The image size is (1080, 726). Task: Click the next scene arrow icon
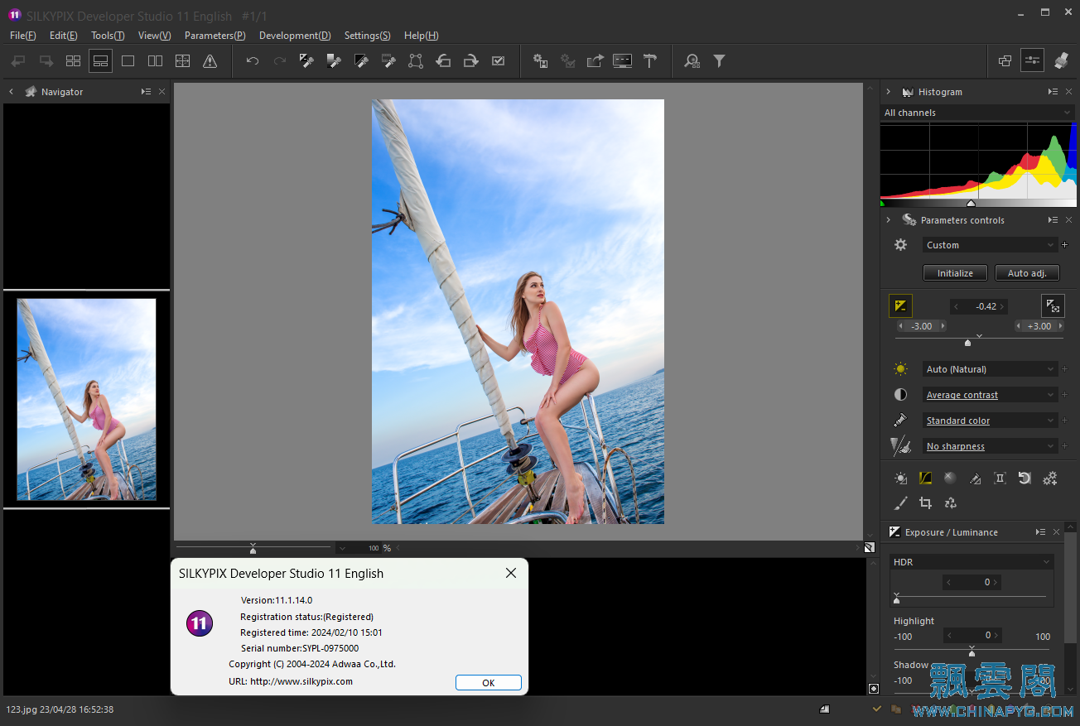click(x=46, y=60)
